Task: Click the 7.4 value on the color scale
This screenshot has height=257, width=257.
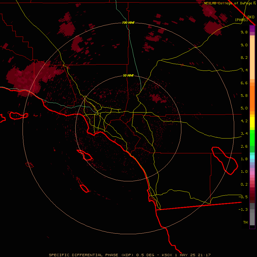Action: click(x=244, y=70)
